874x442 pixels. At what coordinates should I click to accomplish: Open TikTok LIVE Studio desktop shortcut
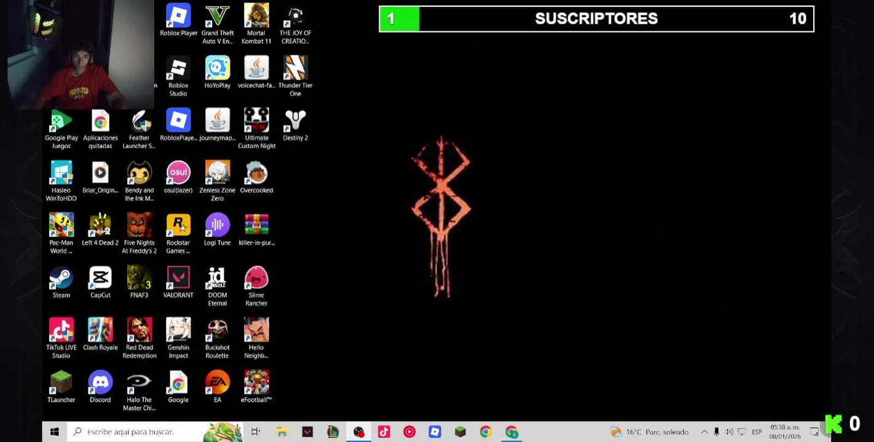coord(61,339)
